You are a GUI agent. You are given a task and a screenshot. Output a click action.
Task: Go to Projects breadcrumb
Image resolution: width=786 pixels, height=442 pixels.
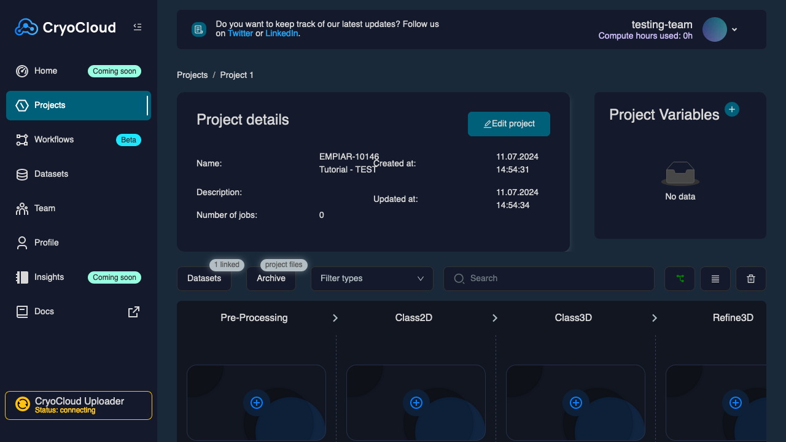click(192, 75)
